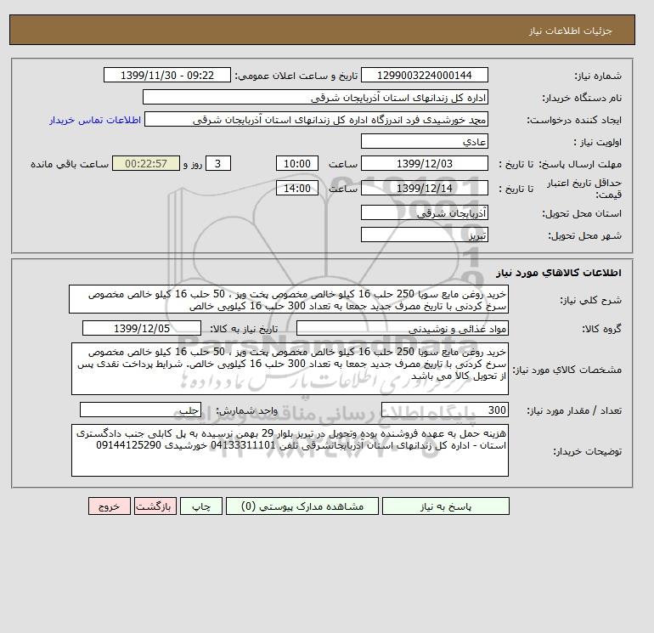Click the response deadline time 10:00
This screenshot has width=654, height=633.
(297, 164)
